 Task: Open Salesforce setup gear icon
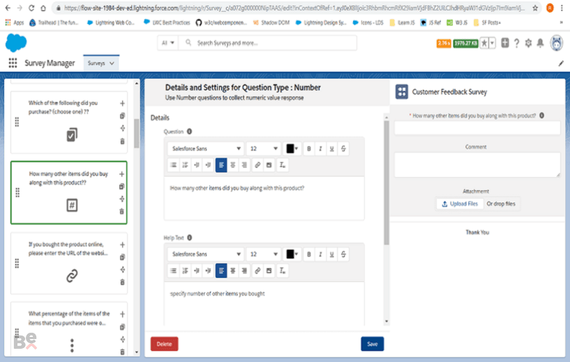(528, 43)
